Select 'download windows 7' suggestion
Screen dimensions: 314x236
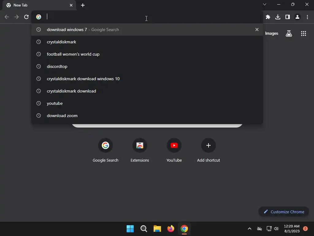click(x=147, y=29)
